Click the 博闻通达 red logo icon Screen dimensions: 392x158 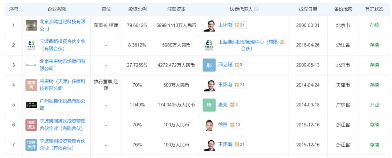point(31,125)
